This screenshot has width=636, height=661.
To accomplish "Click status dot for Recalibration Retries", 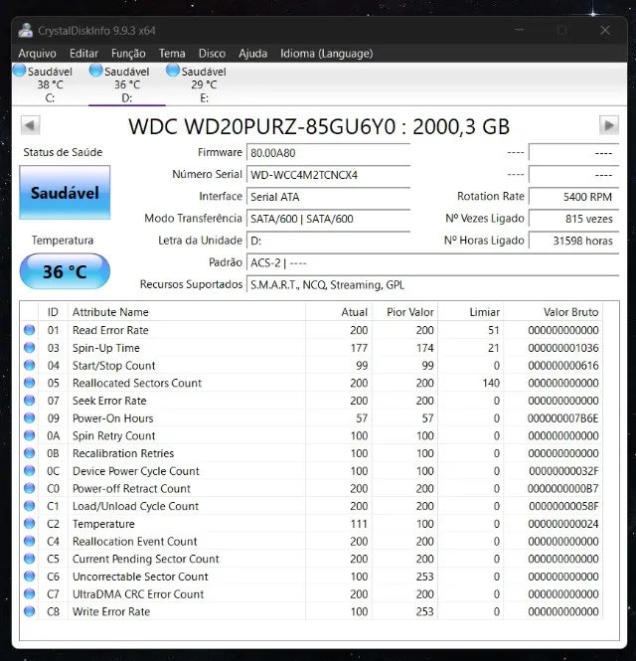I will tap(29, 452).
